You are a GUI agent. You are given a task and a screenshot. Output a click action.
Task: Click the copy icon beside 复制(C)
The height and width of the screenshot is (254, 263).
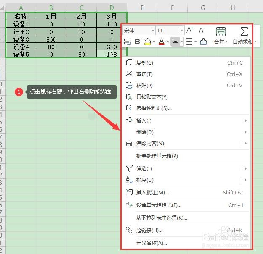click(129, 63)
